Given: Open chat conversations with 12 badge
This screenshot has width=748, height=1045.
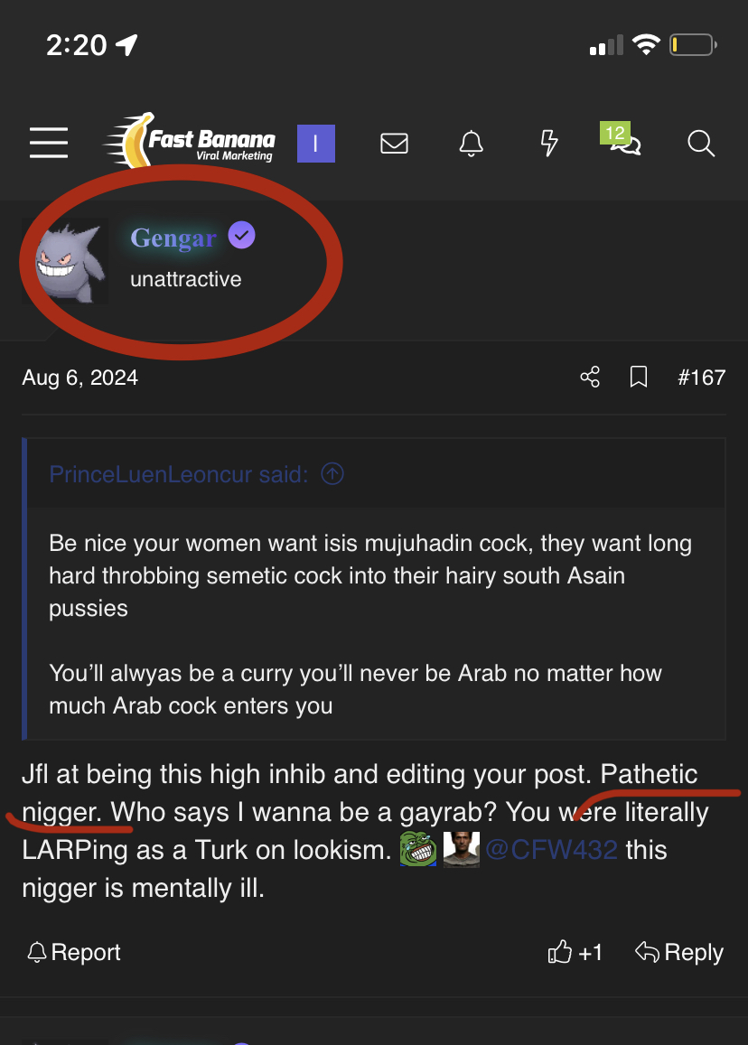Looking at the screenshot, I should [x=622, y=138].
